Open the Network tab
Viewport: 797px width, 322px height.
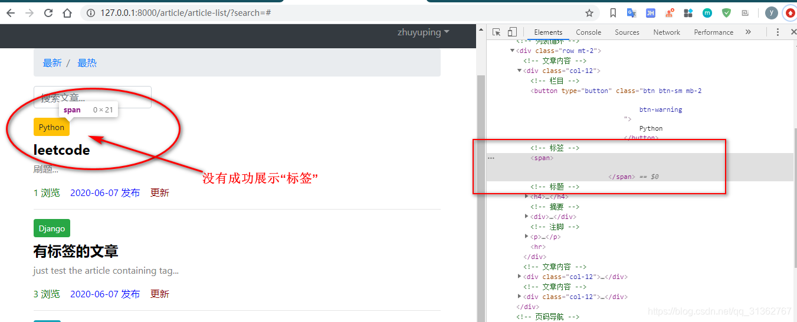coord(666,32)
